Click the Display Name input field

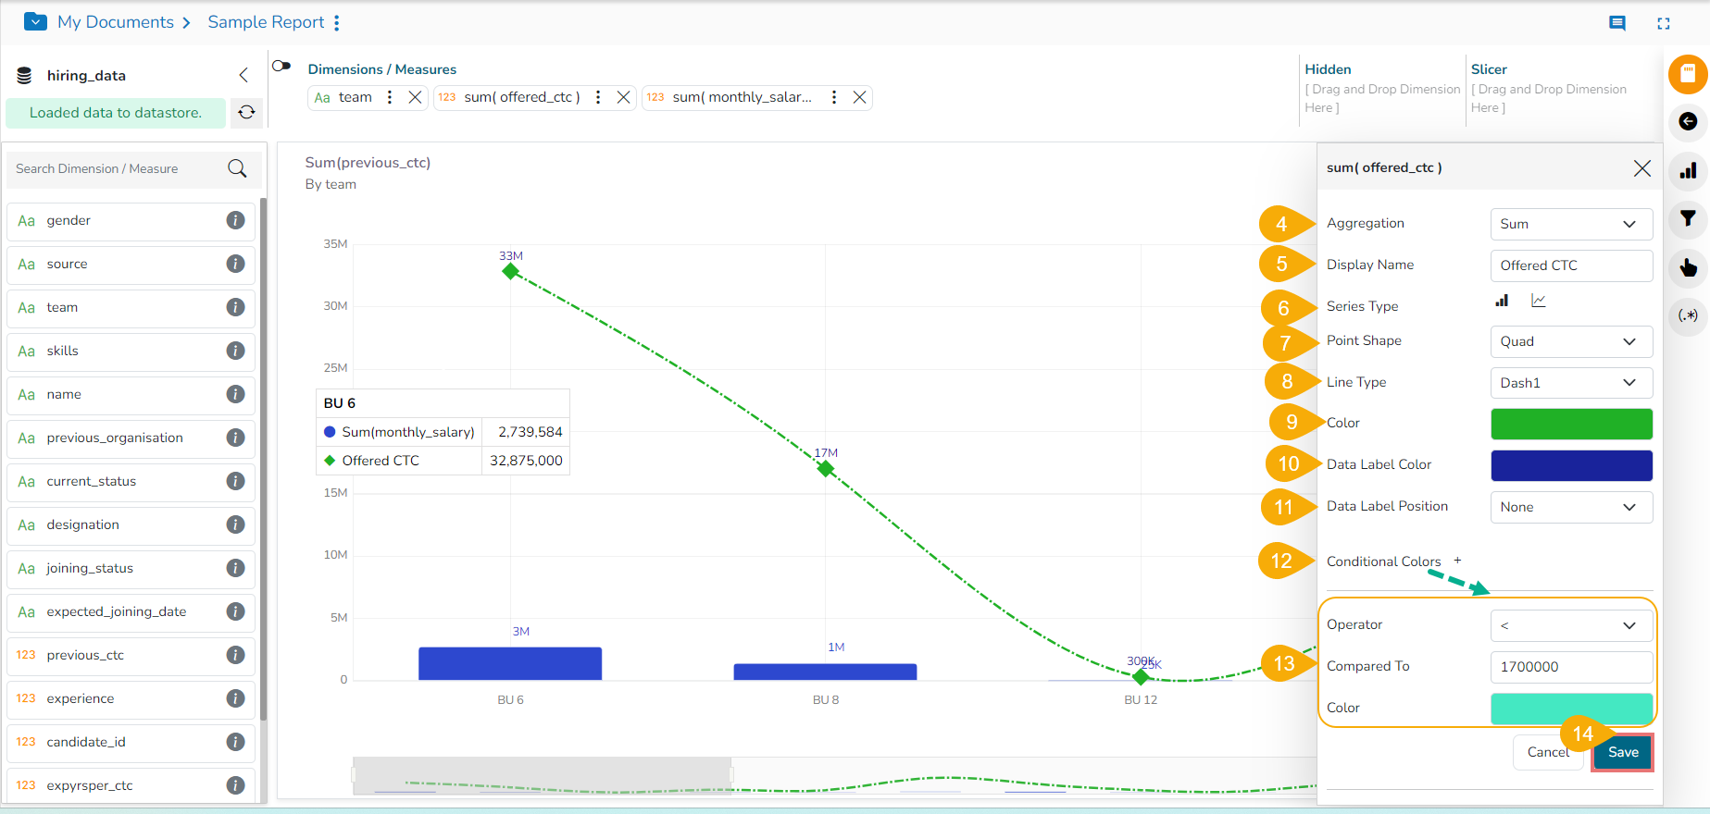1570,265
